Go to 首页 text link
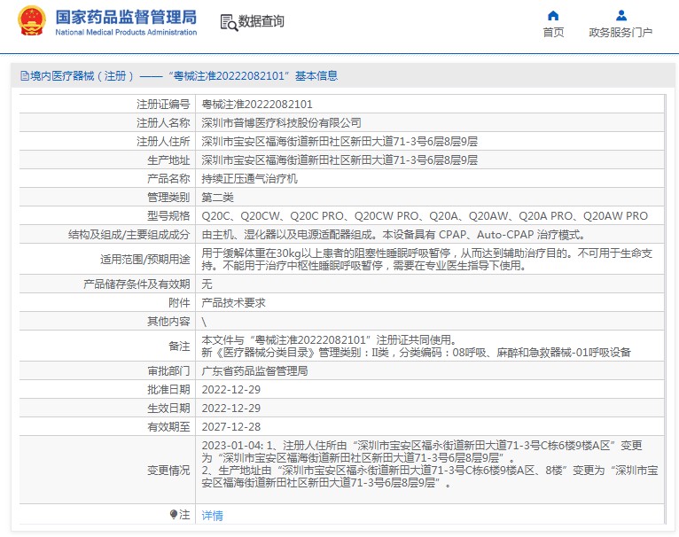This screenshot has width=679, height=537. point(553,33)
